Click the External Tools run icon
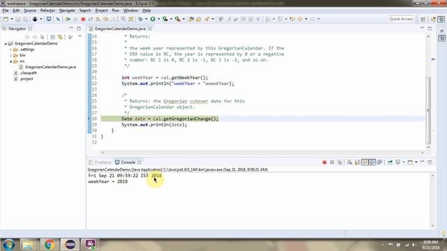This screenshot has height=251, width=447. [177, 19]
